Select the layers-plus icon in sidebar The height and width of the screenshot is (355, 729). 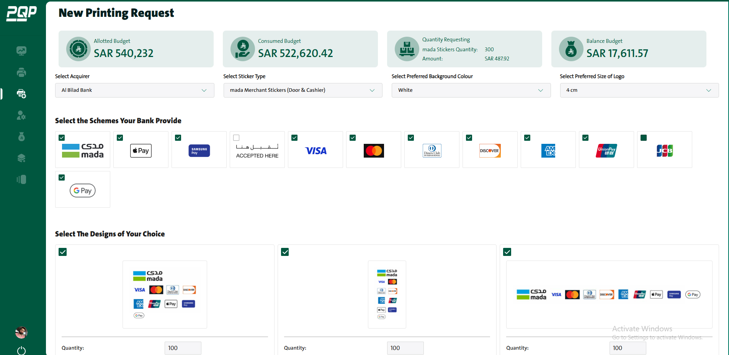(21, 158)
